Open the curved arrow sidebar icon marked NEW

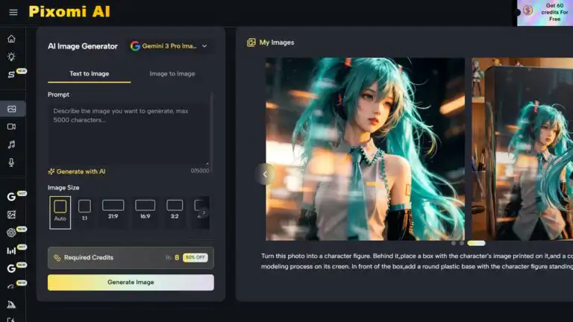(11, 286)
